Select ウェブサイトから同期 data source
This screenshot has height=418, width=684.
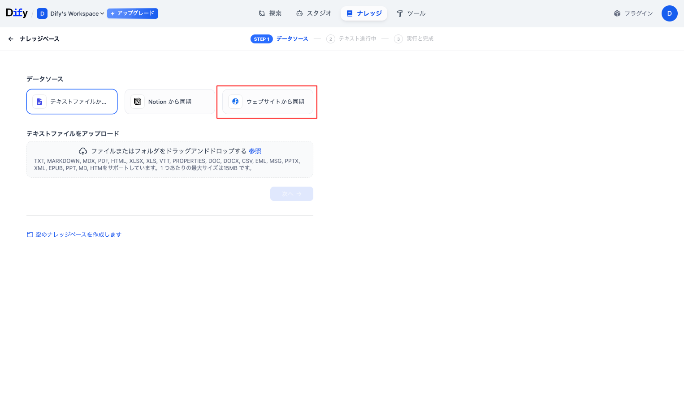coord(268,102)
